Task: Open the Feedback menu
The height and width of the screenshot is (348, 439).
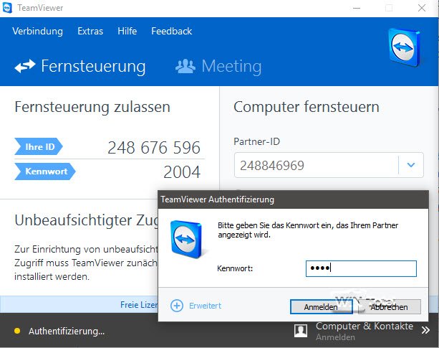Action: [172, 31]
